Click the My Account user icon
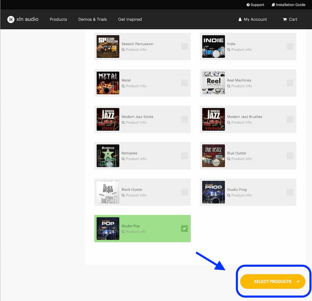This screenshot has height=301, width=312. [240, 19]
